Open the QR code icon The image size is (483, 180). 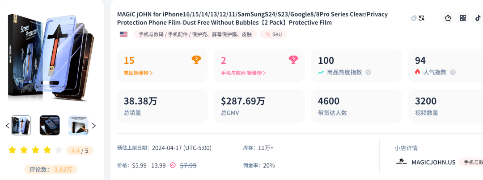click(x=463, y=18)
